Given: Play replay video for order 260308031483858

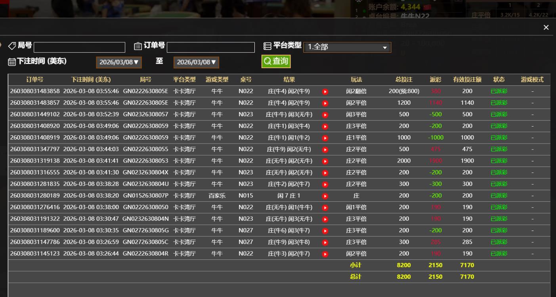Looking at the screenshot, I should (325, 92).
